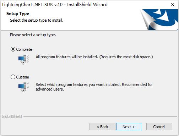Click the Complete install computer icon

pos(23,59)
